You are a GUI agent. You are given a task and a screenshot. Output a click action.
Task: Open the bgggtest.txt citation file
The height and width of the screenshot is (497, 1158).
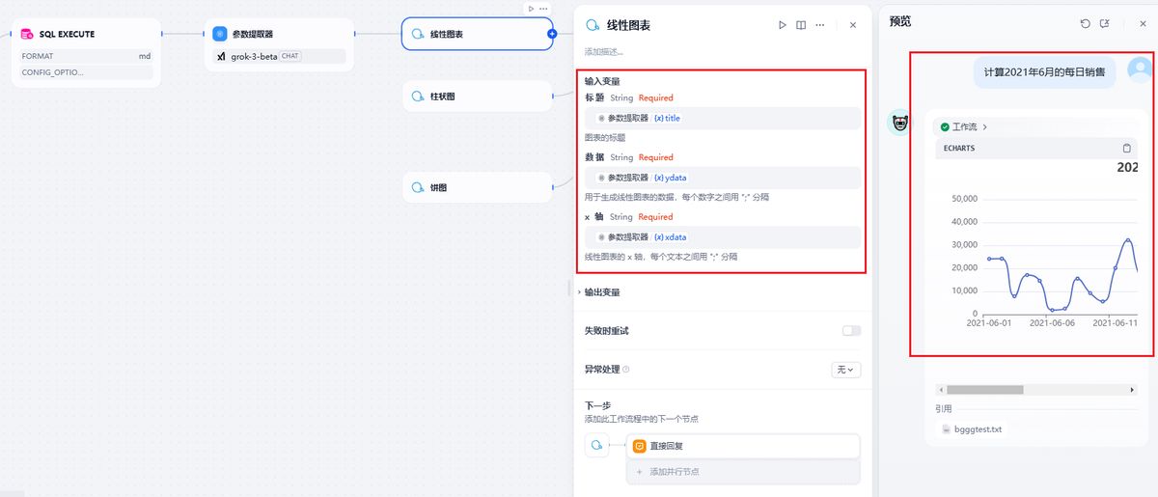pyautogui.click(x=978, y=429)
